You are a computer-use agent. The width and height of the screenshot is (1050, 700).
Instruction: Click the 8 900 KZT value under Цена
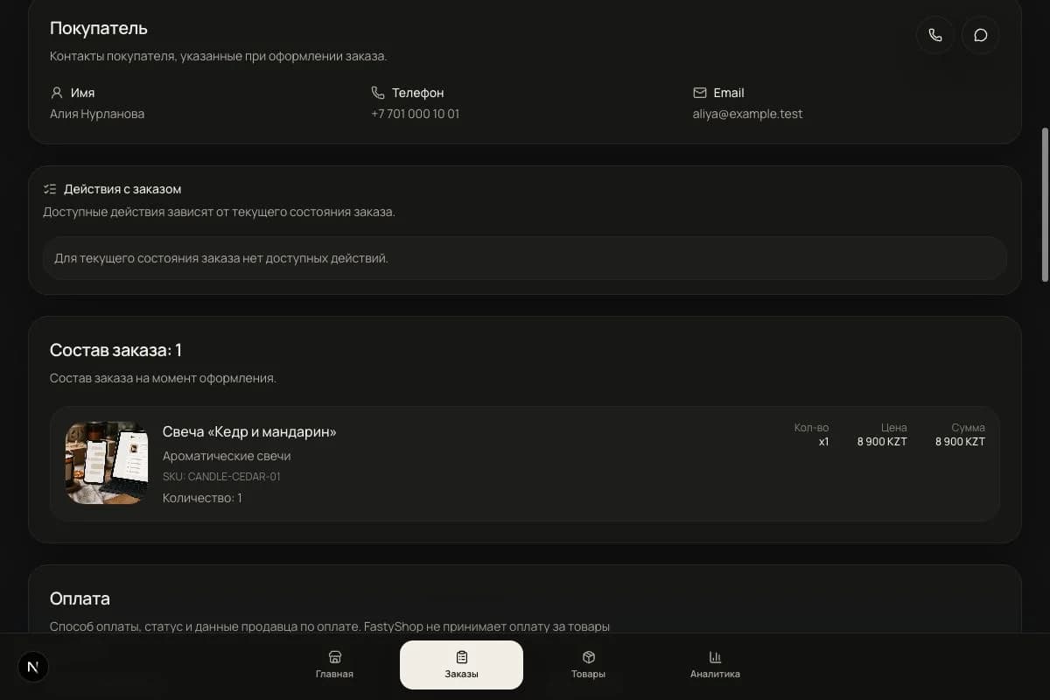pos(882,442)
